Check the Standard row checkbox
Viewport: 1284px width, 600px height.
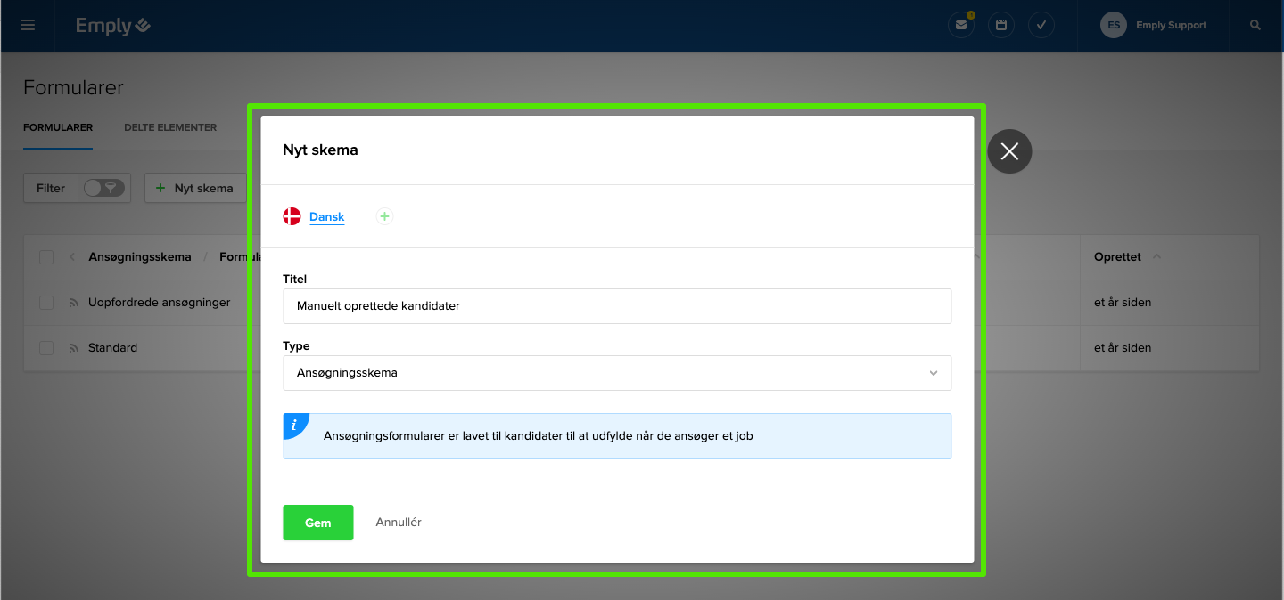coord(46,348)
